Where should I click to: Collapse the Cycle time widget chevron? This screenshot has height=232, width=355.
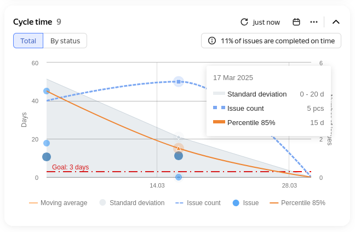click(x=336, y=22)
